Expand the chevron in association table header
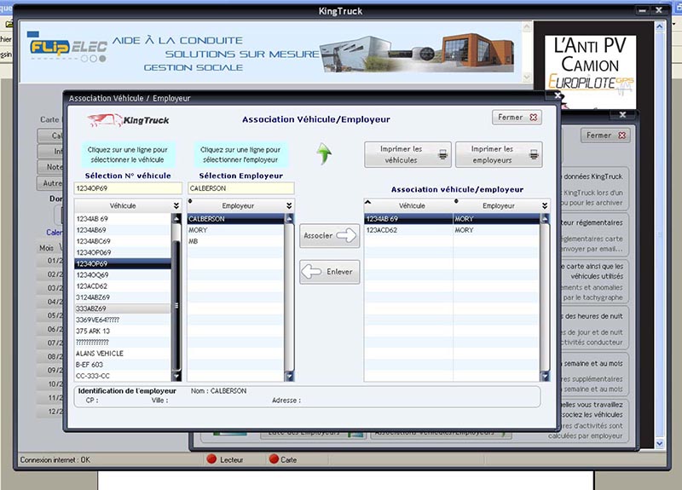Viewport: 682px width, 490px height. pyautogui.click(x=544, y=206)
